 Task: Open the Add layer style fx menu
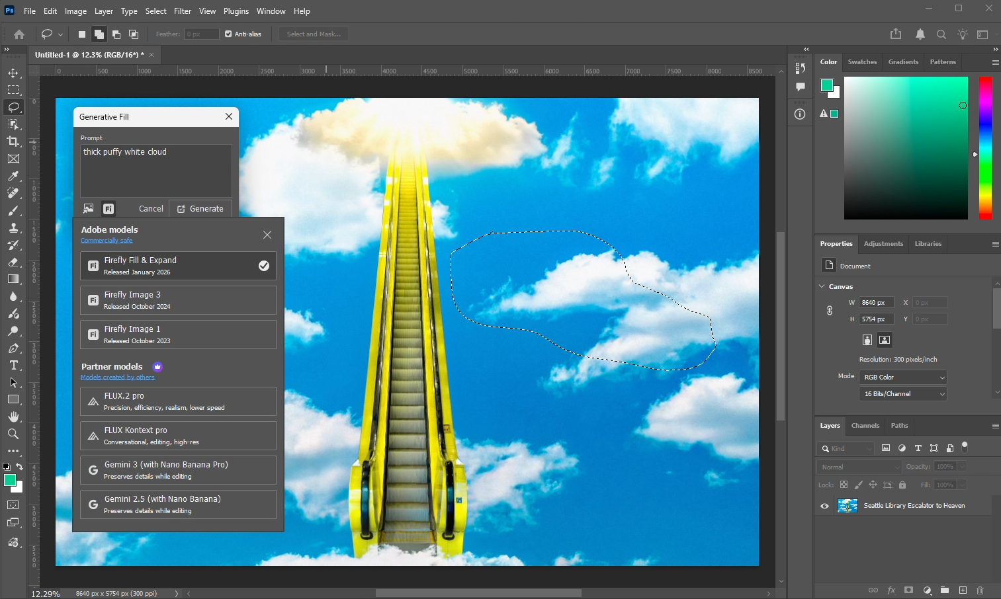[x=890, y=590]
